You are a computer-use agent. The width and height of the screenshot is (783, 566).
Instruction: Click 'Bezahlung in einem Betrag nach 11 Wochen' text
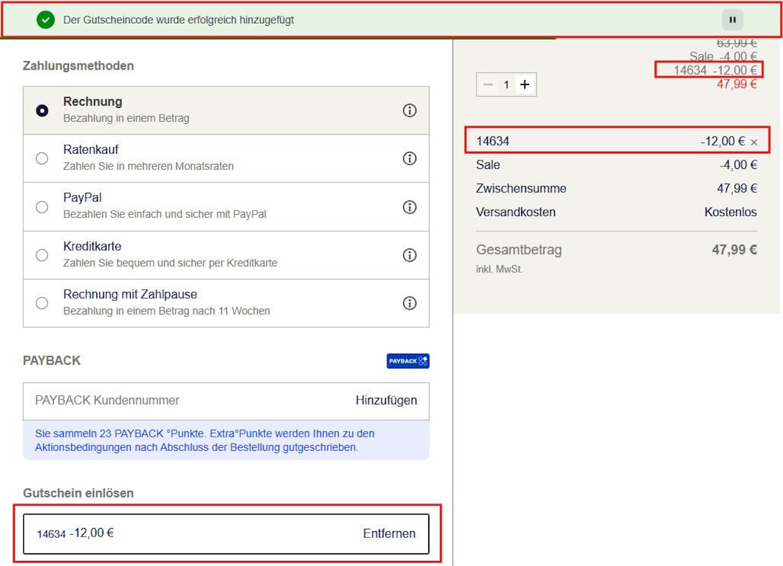pyautogui.click(x=166, y=311)
